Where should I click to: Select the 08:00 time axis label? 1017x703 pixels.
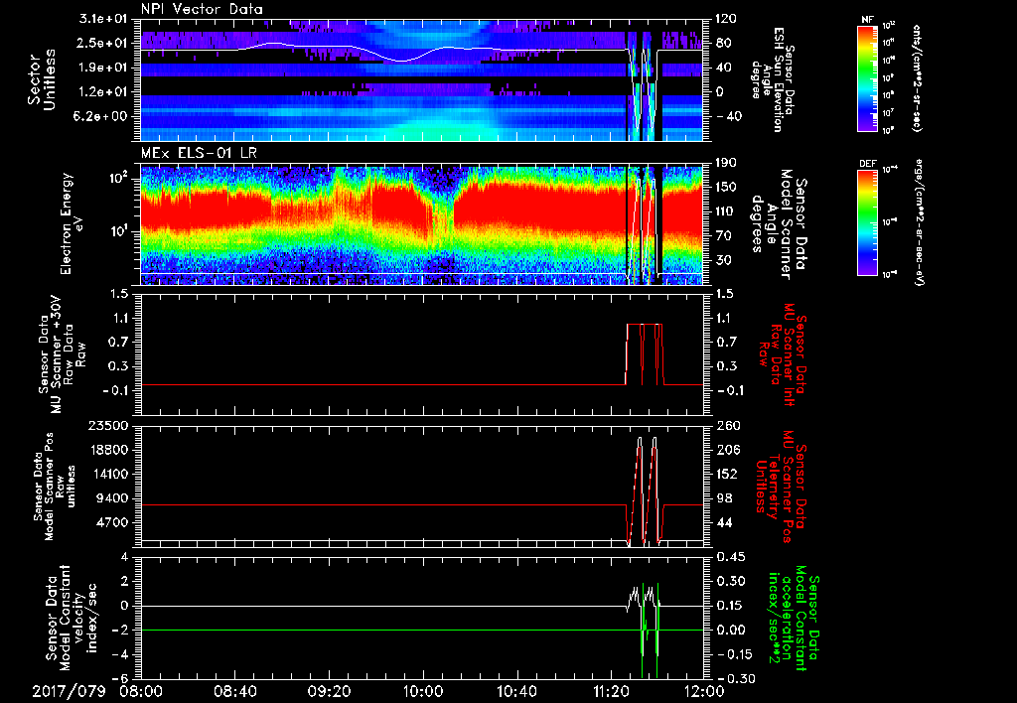(x=141, y=689)
